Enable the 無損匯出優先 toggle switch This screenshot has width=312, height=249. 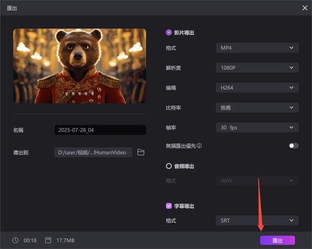[x=294, y=146]
